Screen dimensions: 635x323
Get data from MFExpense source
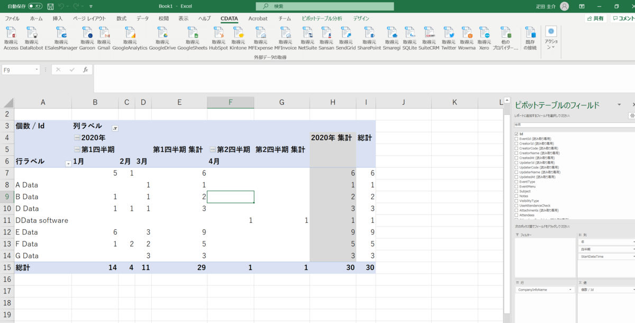point(260,39)
